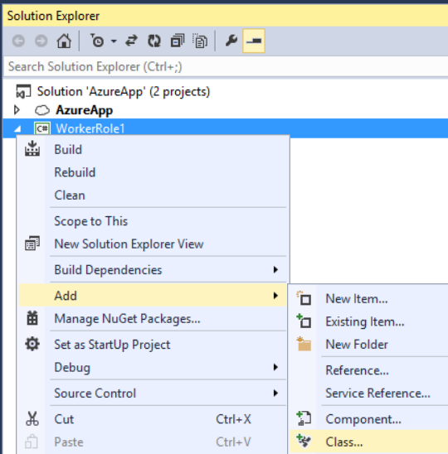
Task: Click the Solution Explorer title bar
Action: (x=226, y=16)
